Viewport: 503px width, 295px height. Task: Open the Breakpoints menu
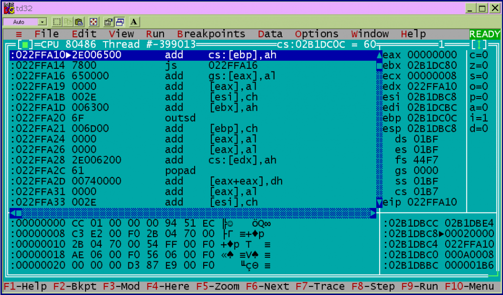211,34
